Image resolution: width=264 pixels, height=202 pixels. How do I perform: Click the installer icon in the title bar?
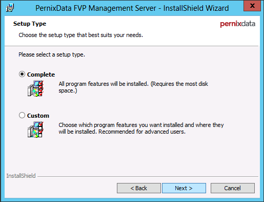click(10, 8)
